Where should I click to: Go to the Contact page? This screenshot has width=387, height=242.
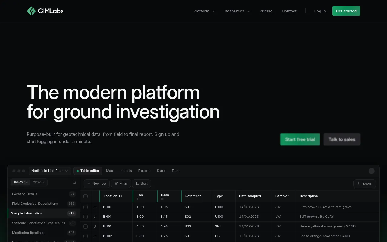[289, 11]
